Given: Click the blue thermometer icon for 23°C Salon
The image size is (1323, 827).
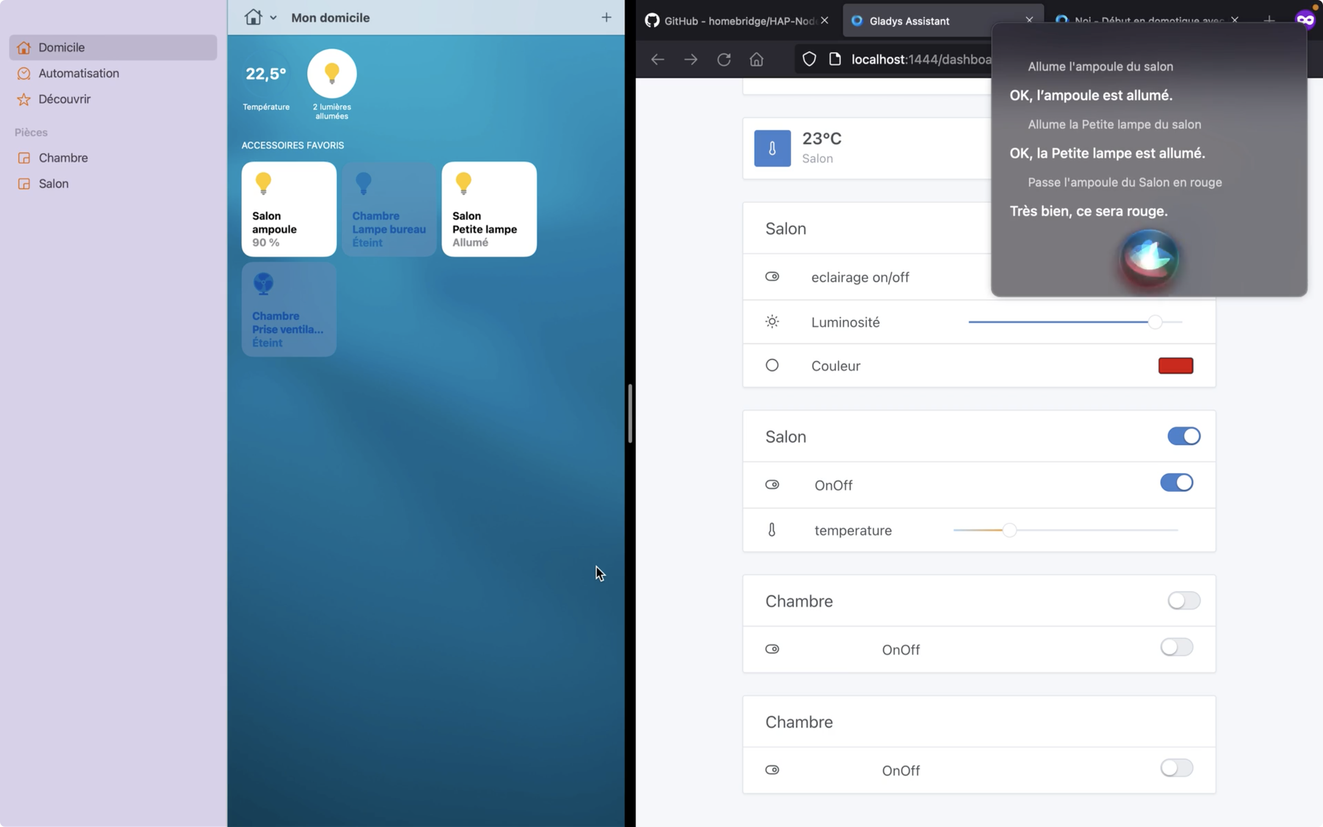Looking at the screenshot, I should (x=772, y=148).
